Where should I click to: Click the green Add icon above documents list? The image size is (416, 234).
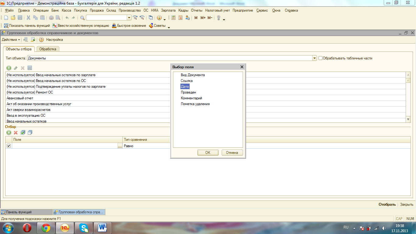point(9,68)
